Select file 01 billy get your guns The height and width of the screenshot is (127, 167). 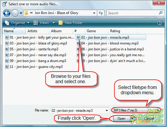[40, 37]
